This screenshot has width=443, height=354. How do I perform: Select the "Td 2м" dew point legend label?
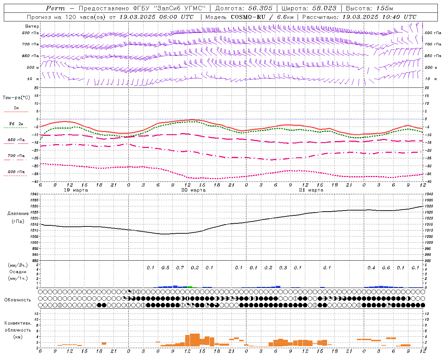click(x=16, y=124)
